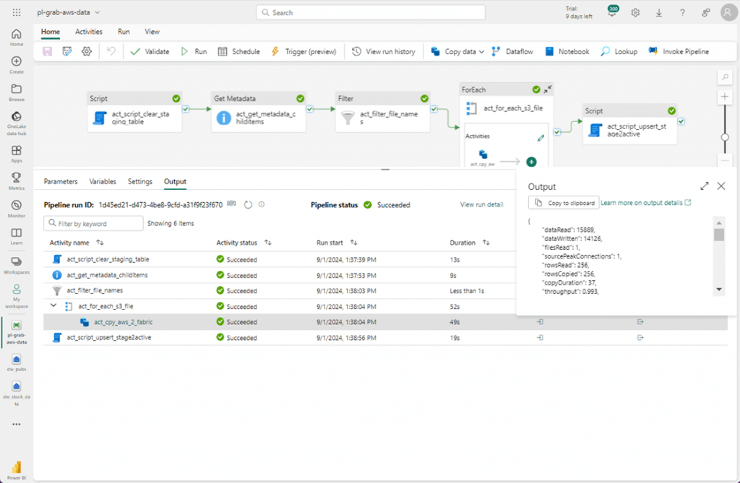
Task: Edit ForEach activities with the pencil icon
Action: click(x=541, y=137)
